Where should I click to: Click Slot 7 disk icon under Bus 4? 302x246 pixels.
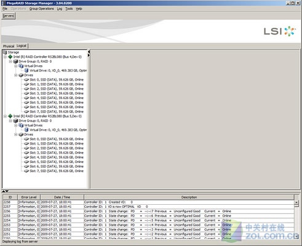click(26, 112)
